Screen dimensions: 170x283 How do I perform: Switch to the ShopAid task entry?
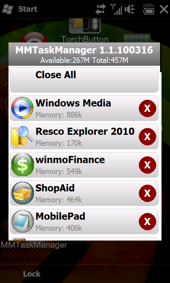click(x=84, y=193)
